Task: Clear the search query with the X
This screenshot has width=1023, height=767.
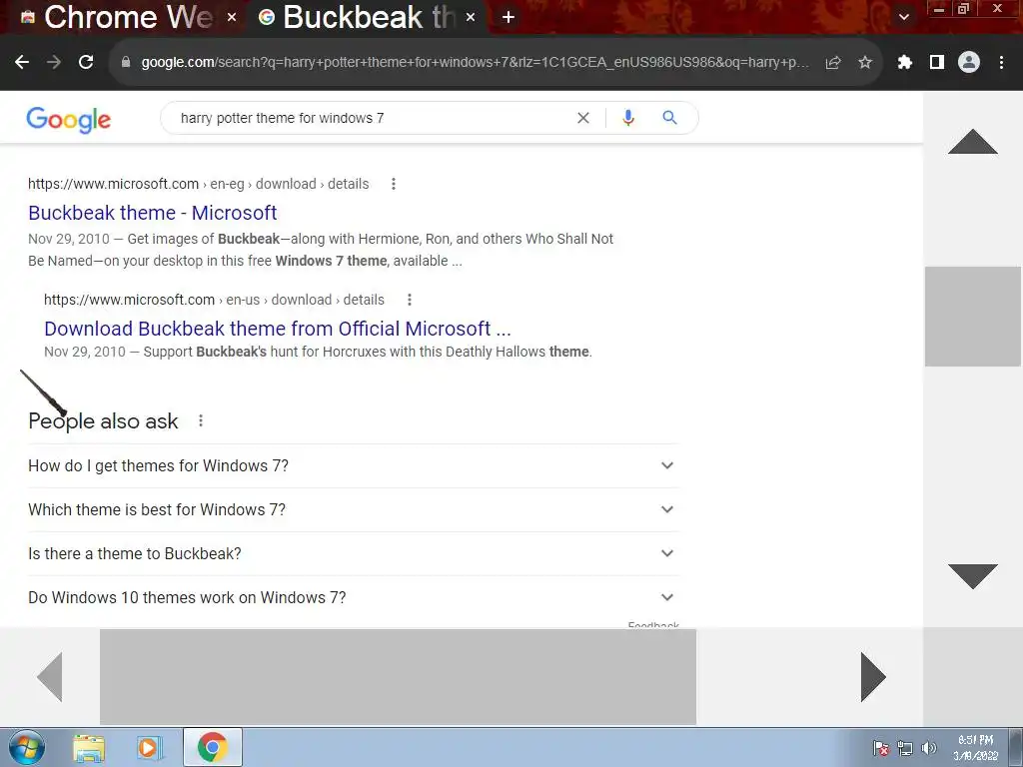Action: (x=583, y=118)
